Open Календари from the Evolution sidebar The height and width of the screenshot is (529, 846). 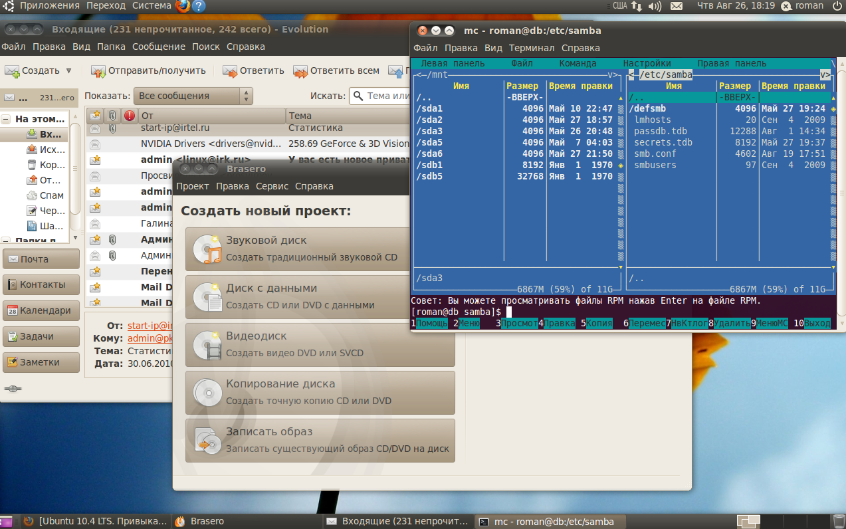pos(40,310)
